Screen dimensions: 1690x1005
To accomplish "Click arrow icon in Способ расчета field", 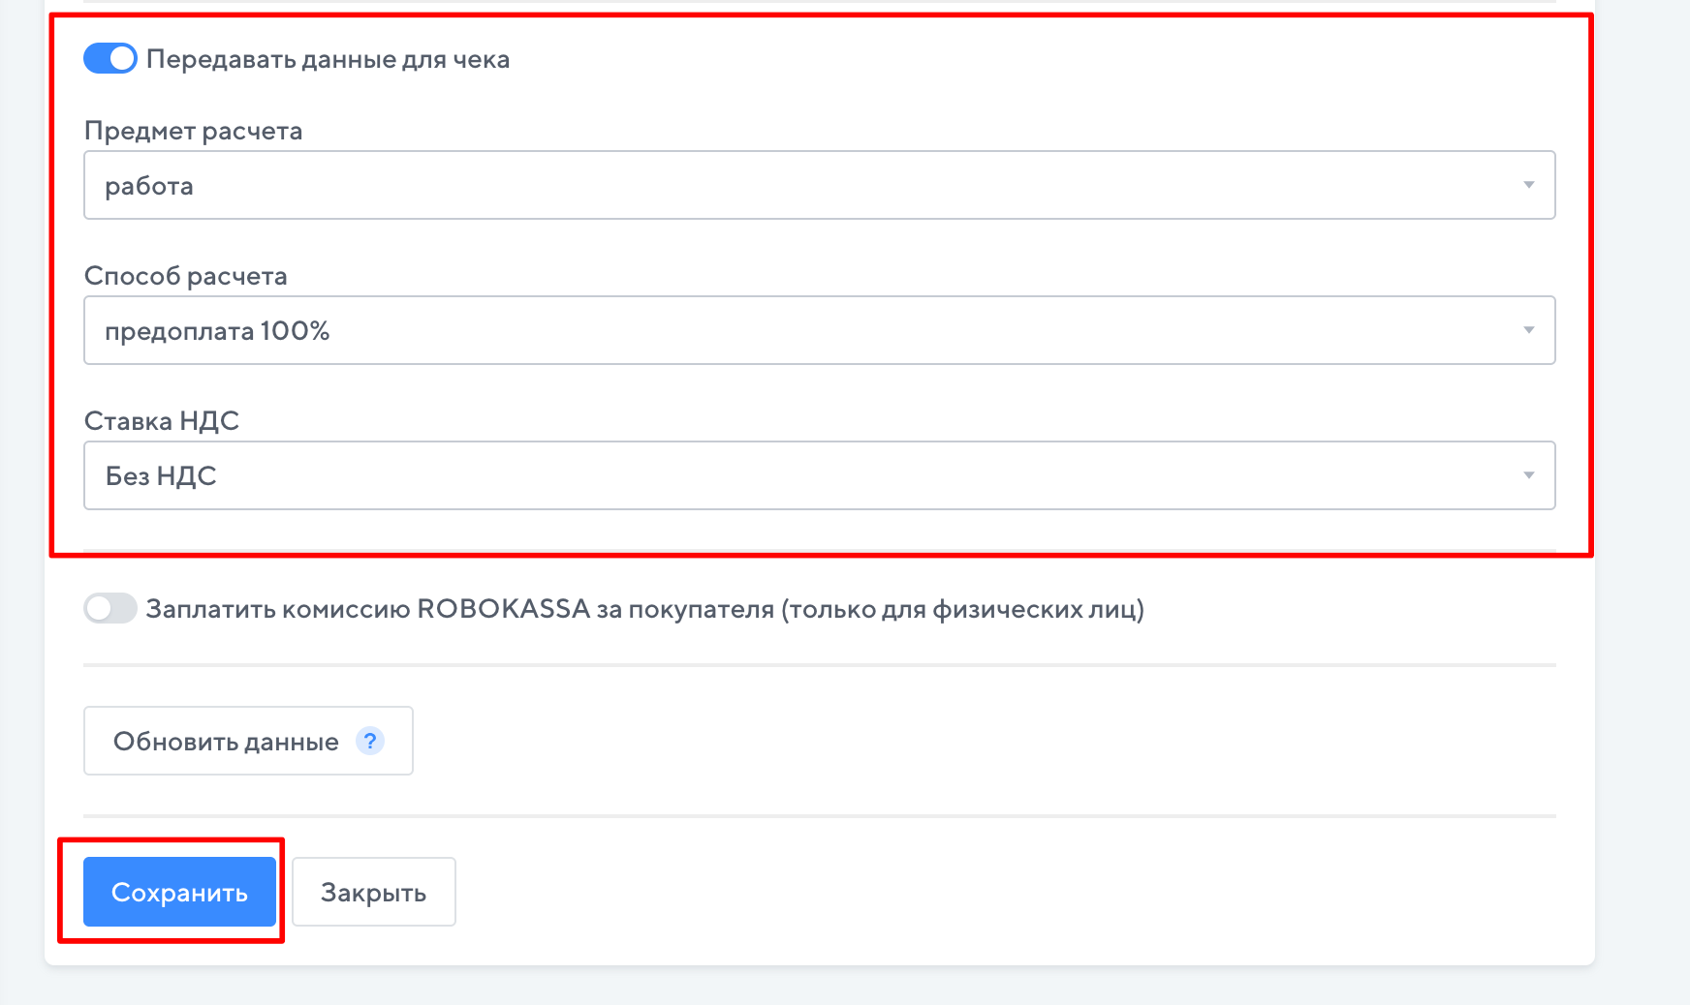I will [1528, 330].
